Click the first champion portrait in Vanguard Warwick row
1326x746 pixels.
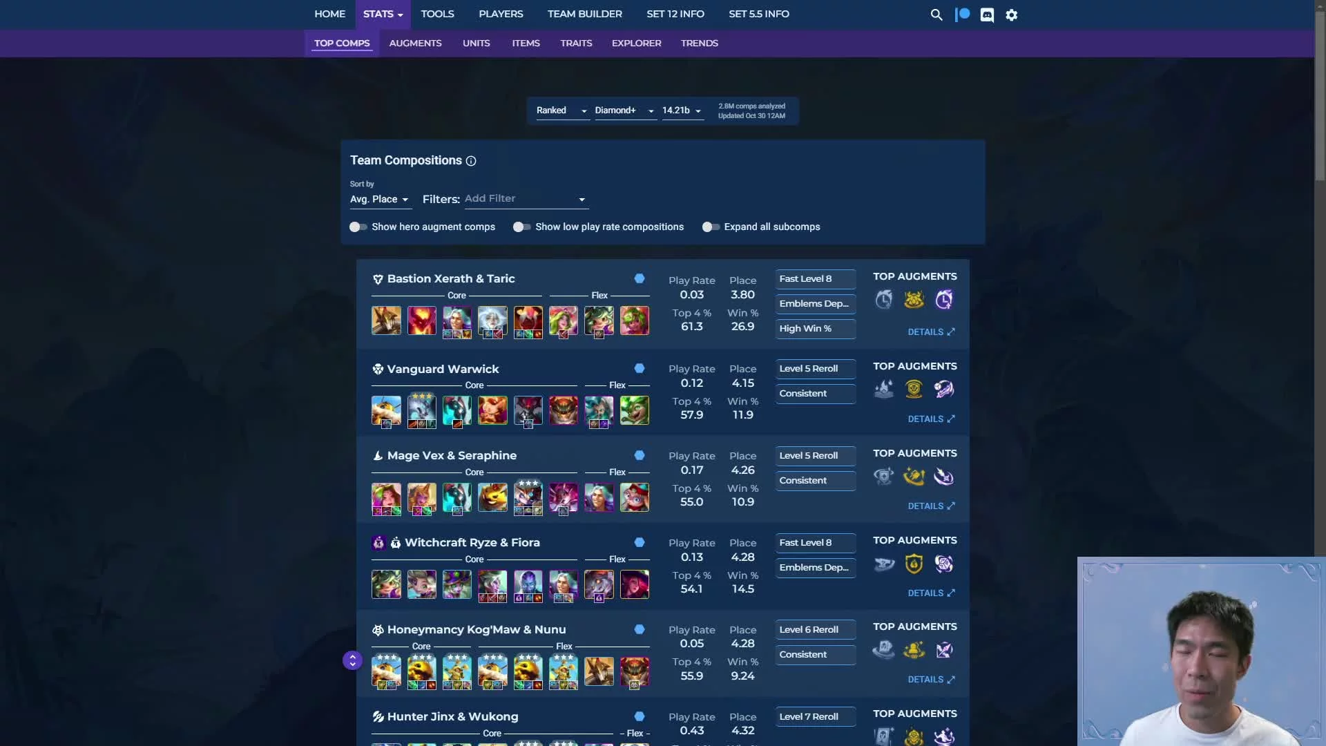pos(386,410)
